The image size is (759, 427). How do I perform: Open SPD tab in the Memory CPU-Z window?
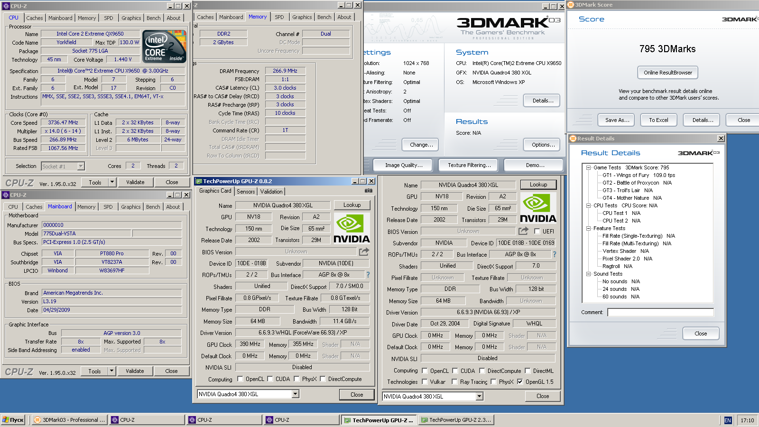pyautogui.click(x=279, y=17)
